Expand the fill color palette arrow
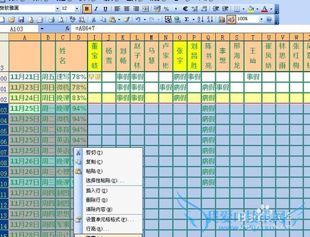Viewport: 310px width, 237px height. [x=257, y=9]
